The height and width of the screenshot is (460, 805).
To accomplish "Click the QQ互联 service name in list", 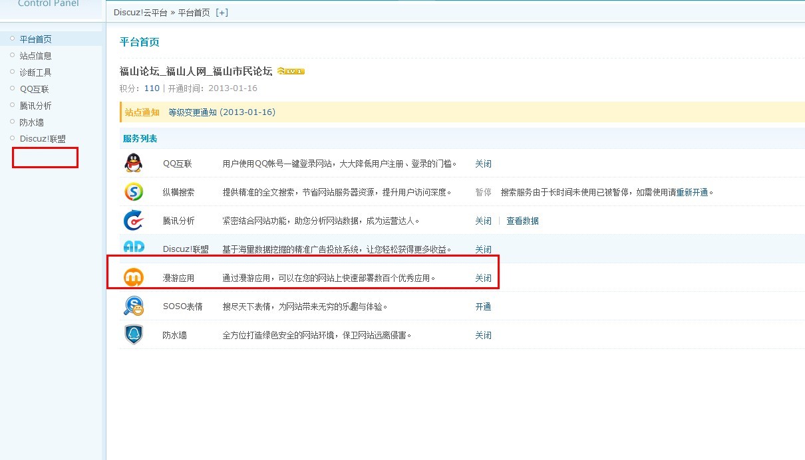I will click(x=177, y=164).
